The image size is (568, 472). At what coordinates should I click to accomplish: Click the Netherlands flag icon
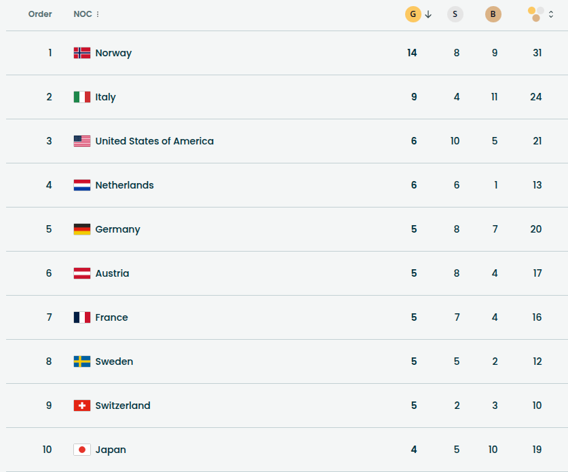[82, 185]
